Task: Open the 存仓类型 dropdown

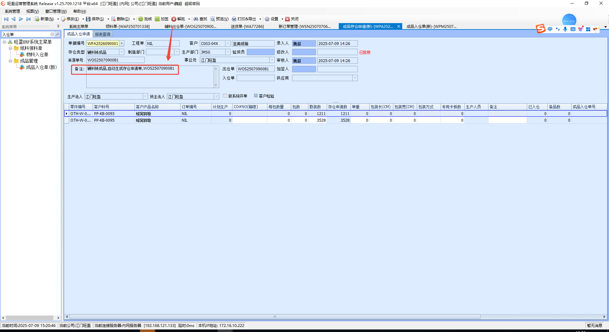Action: [122, 52]
